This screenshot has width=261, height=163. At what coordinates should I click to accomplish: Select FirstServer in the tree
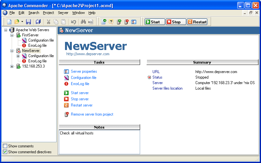(30, 35)
